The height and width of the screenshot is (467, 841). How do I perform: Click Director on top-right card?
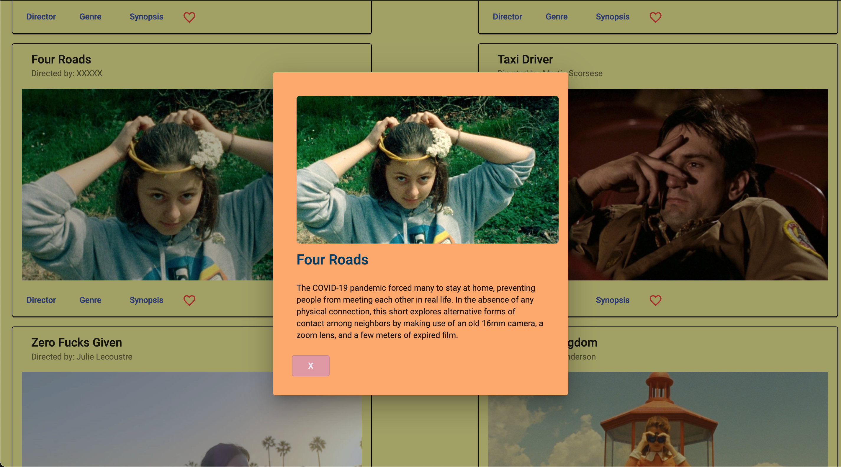(x=507, y=17)
